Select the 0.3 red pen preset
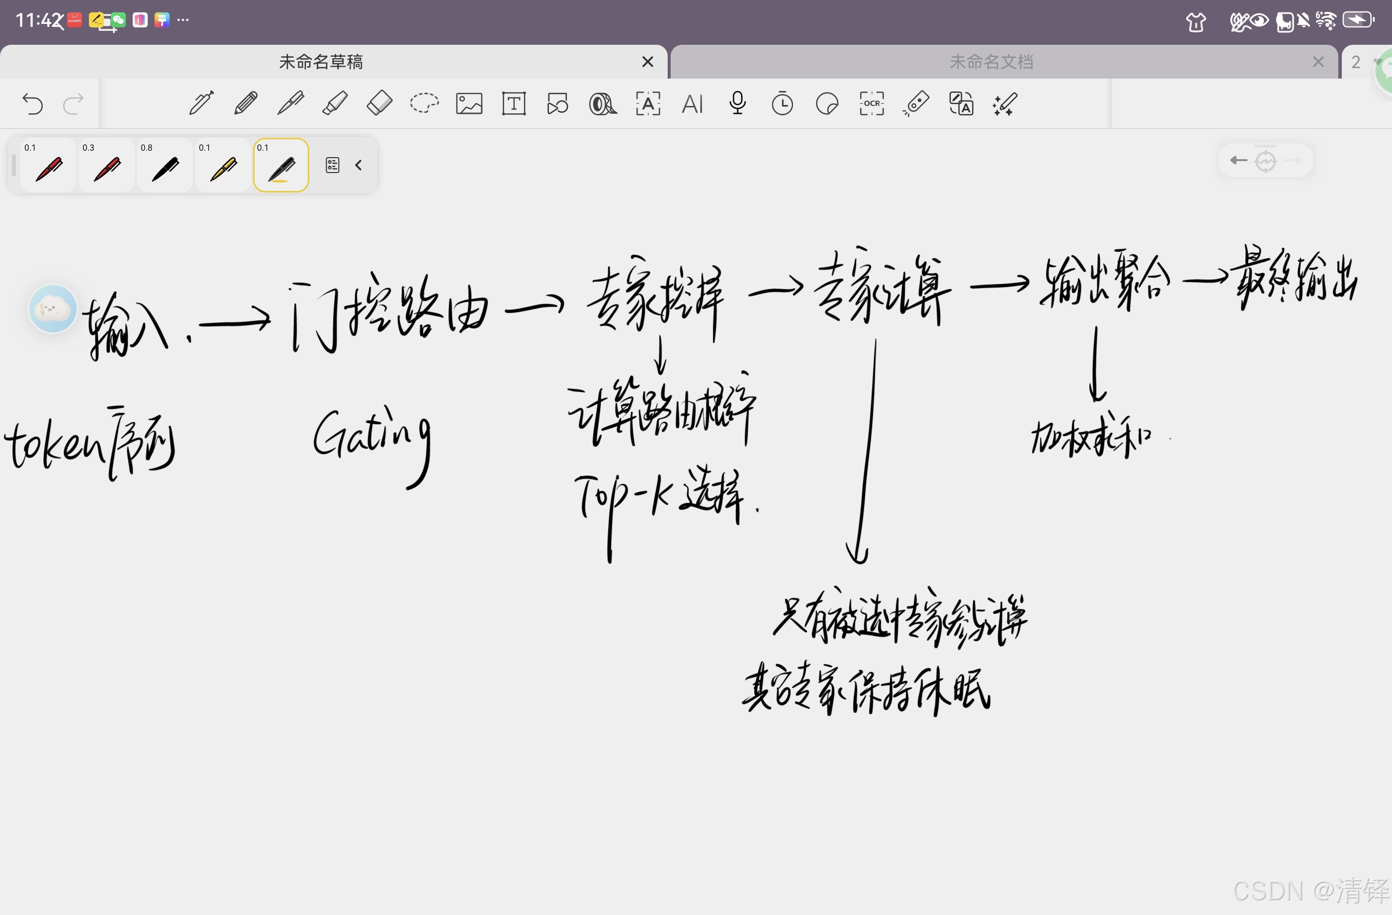 point(107,166)
